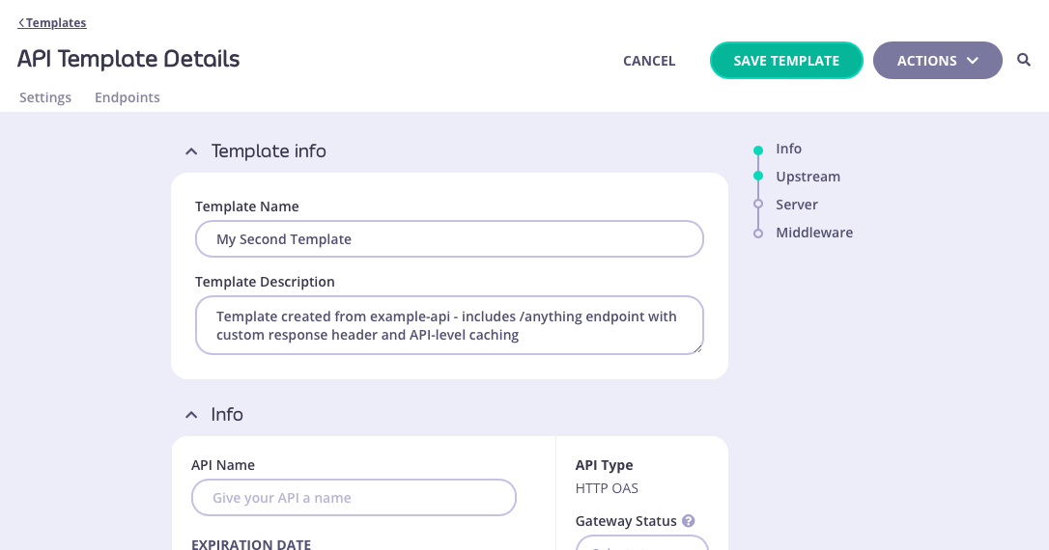
Task: Click the Upstream step dot in side navigation
Action: tap(758, 177)
